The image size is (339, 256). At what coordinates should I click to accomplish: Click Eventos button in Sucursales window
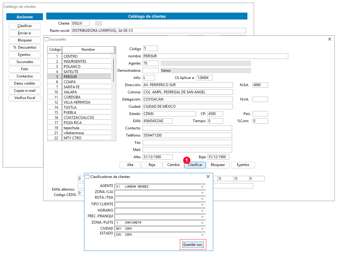243,165
